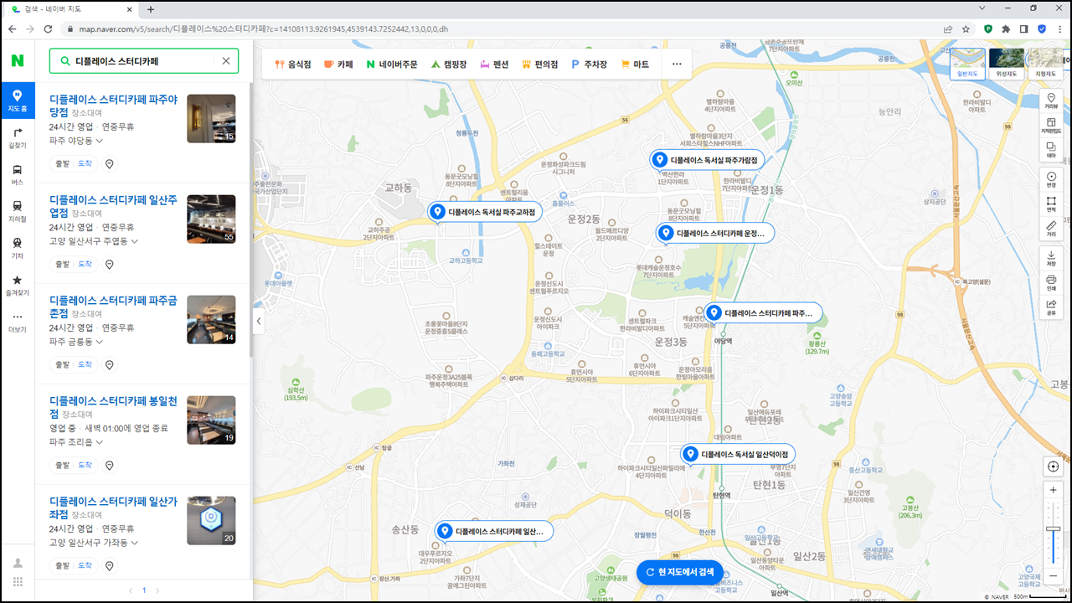The image size is (1072, 603).
Task: View 일산주엽점 photo thumbnail
Action: 211,219
